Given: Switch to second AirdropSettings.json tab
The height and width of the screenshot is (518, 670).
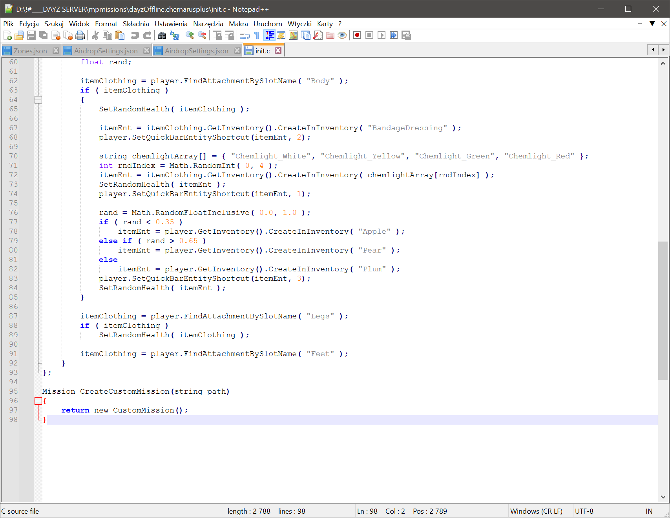Looking at the screenshot, I should 197,51.
